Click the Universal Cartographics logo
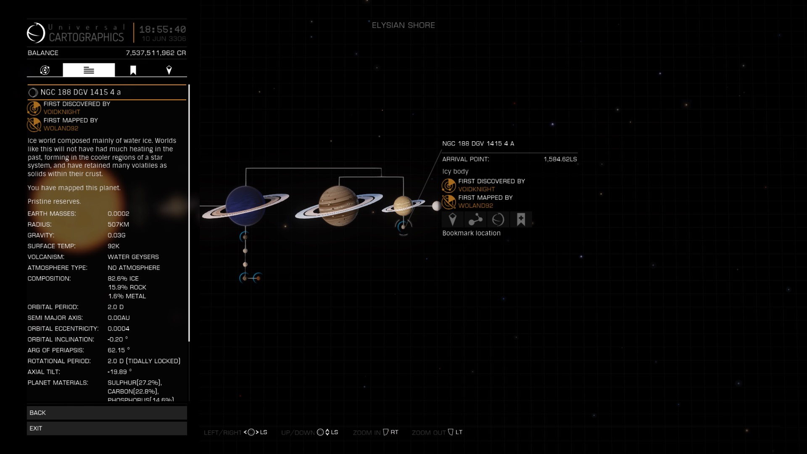The width and height of the screenshot is (807, 454). 36,33
